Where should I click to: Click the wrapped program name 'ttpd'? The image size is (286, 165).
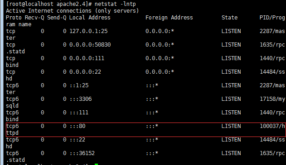click(x=12, y=133)
